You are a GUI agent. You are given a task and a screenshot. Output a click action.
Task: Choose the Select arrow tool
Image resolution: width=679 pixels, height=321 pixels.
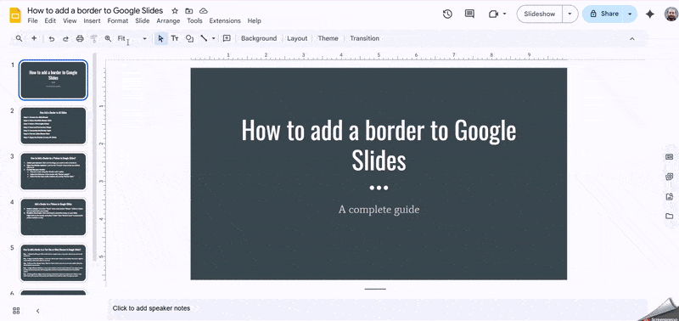[160, 38]
